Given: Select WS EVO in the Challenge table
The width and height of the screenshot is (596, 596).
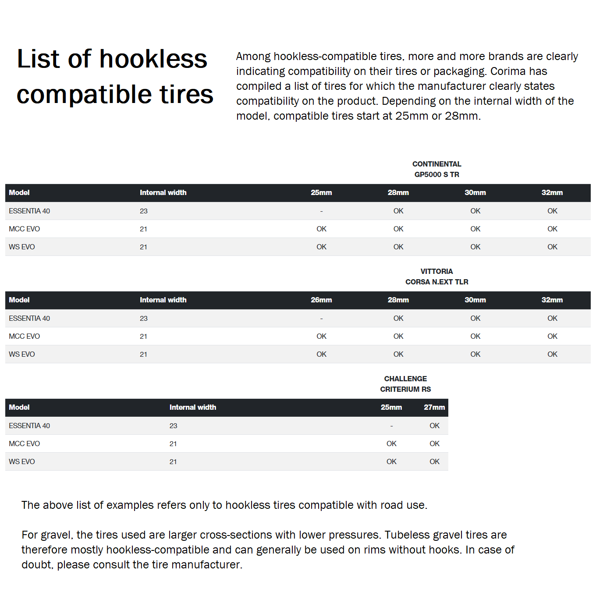Looking at the screenshot, I should pyautogui.click(x=22, y=462).
